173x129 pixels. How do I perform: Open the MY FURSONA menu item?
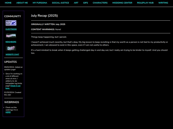(x=40, y=3)
